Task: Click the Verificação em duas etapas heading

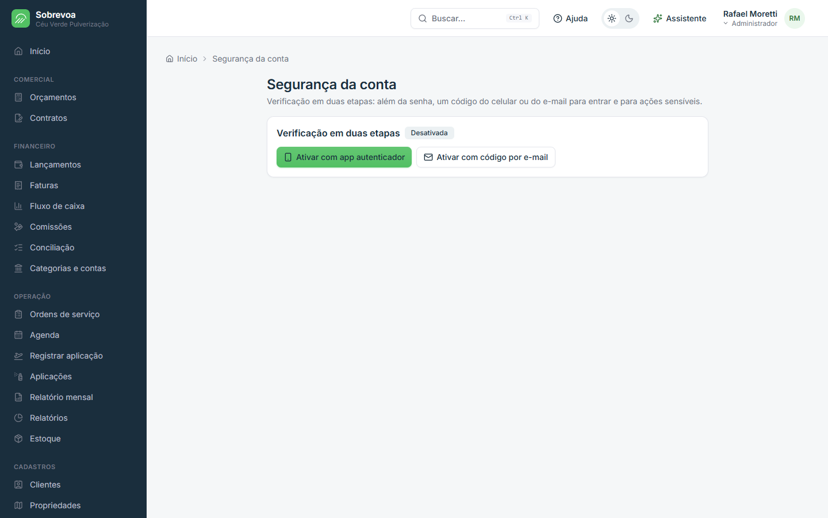Action: coord(338,133)
